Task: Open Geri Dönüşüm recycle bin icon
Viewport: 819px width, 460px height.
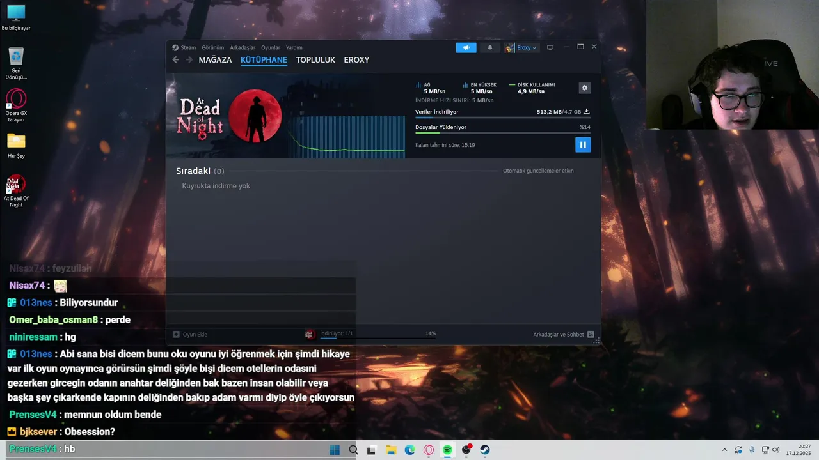Action: (x=16, y=63)
